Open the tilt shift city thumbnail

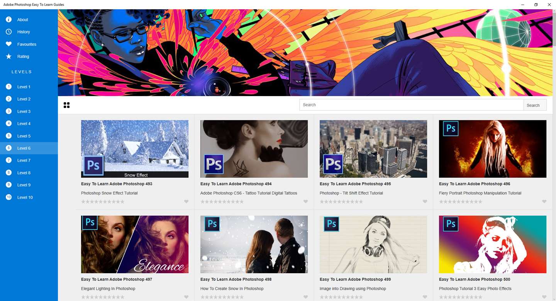pyautogui.click(x=373, y=149)
